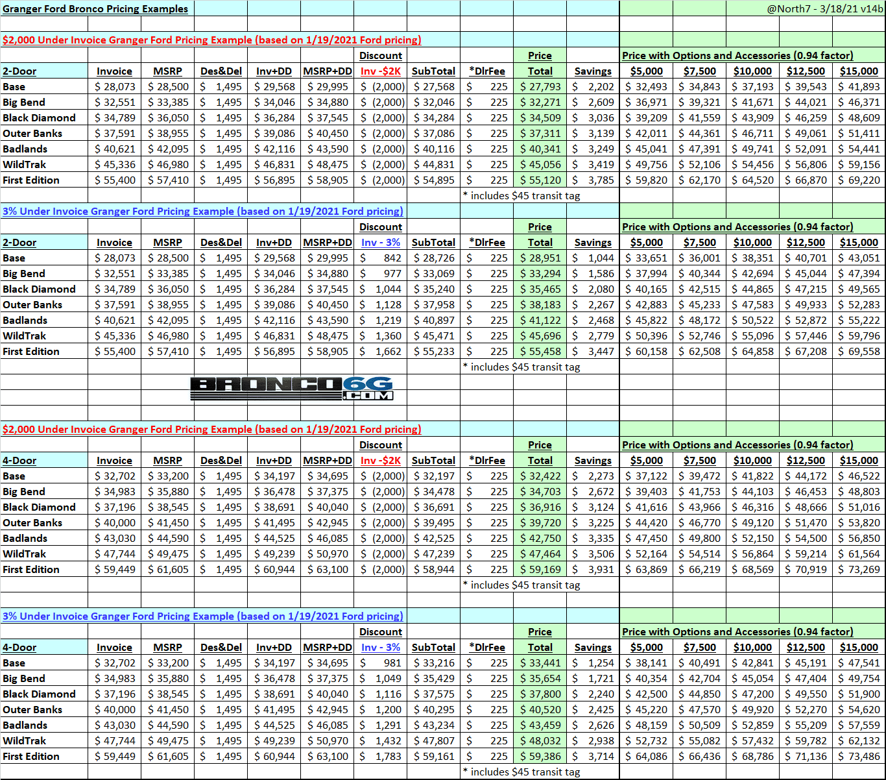Image resolution: width=886 pixels, height=780 pixels.
Task: Select the $842 Base discount value
Action: click(381, 258)
